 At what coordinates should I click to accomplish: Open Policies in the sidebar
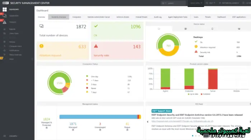tap(12, 42)
